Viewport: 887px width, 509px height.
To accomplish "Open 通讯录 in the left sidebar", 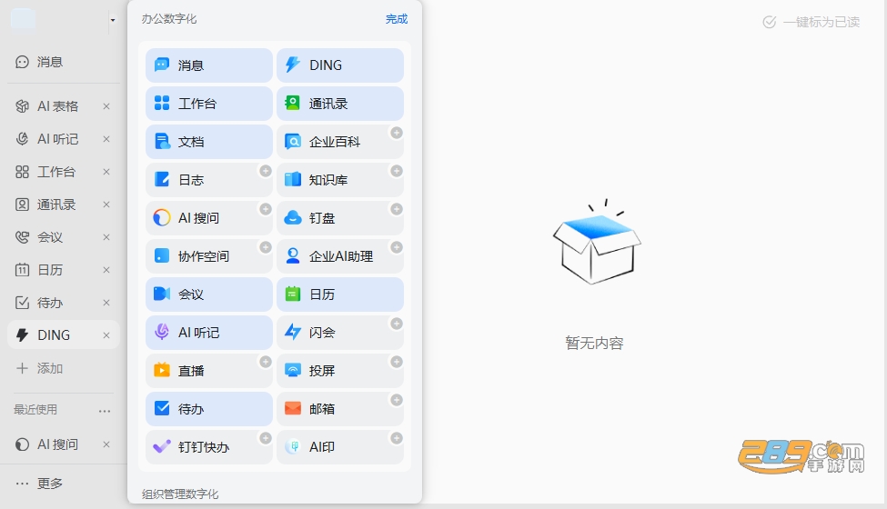I will tap(56, 205).
